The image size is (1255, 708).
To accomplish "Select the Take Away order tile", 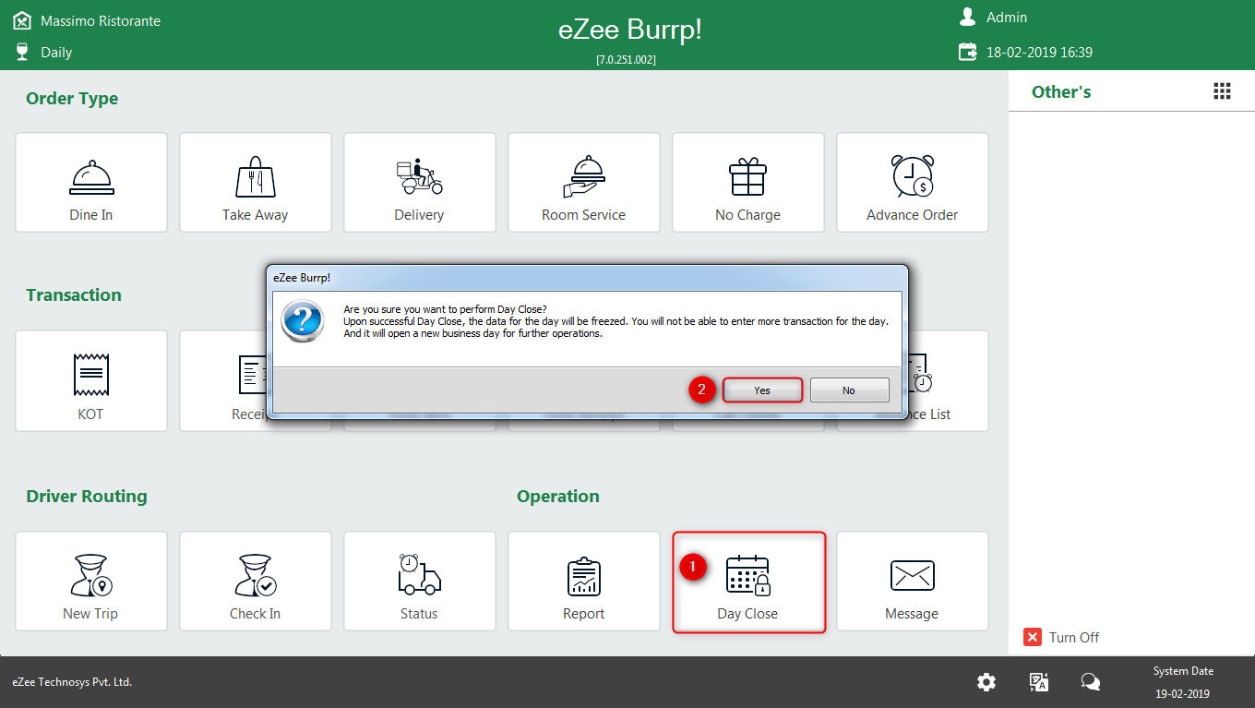I will [x=256, y=182].
